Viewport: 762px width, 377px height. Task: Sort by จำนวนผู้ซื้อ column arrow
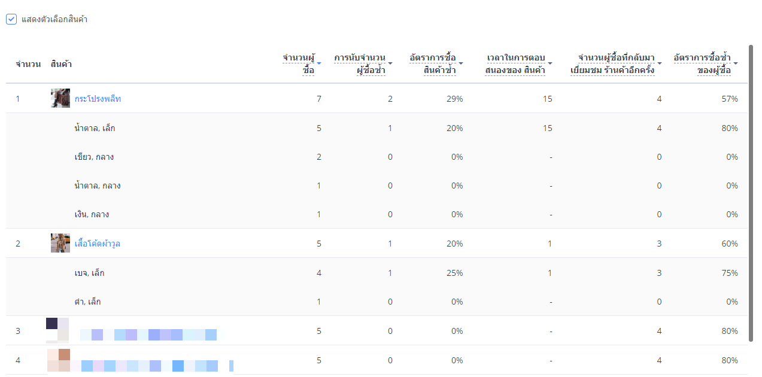[x=319, y=63]
